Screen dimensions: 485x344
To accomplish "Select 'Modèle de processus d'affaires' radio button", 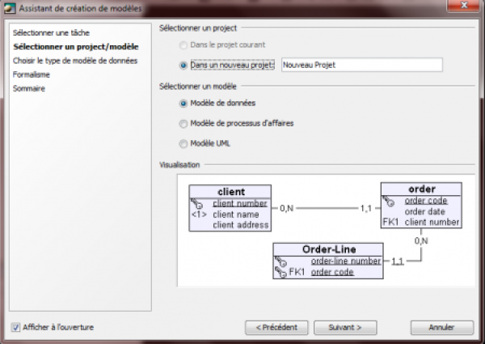I will coord(183,124).
